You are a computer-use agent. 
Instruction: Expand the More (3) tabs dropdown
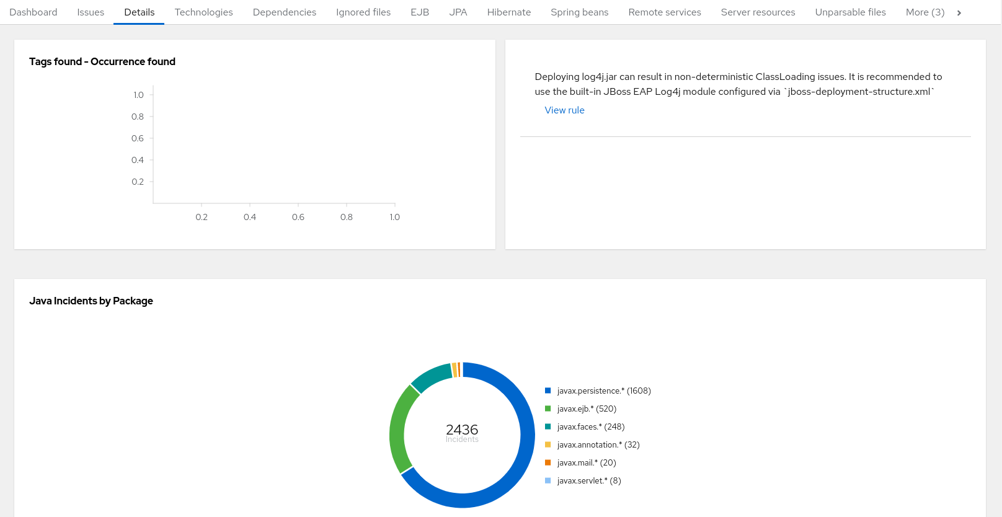click(x=924, y=12)
